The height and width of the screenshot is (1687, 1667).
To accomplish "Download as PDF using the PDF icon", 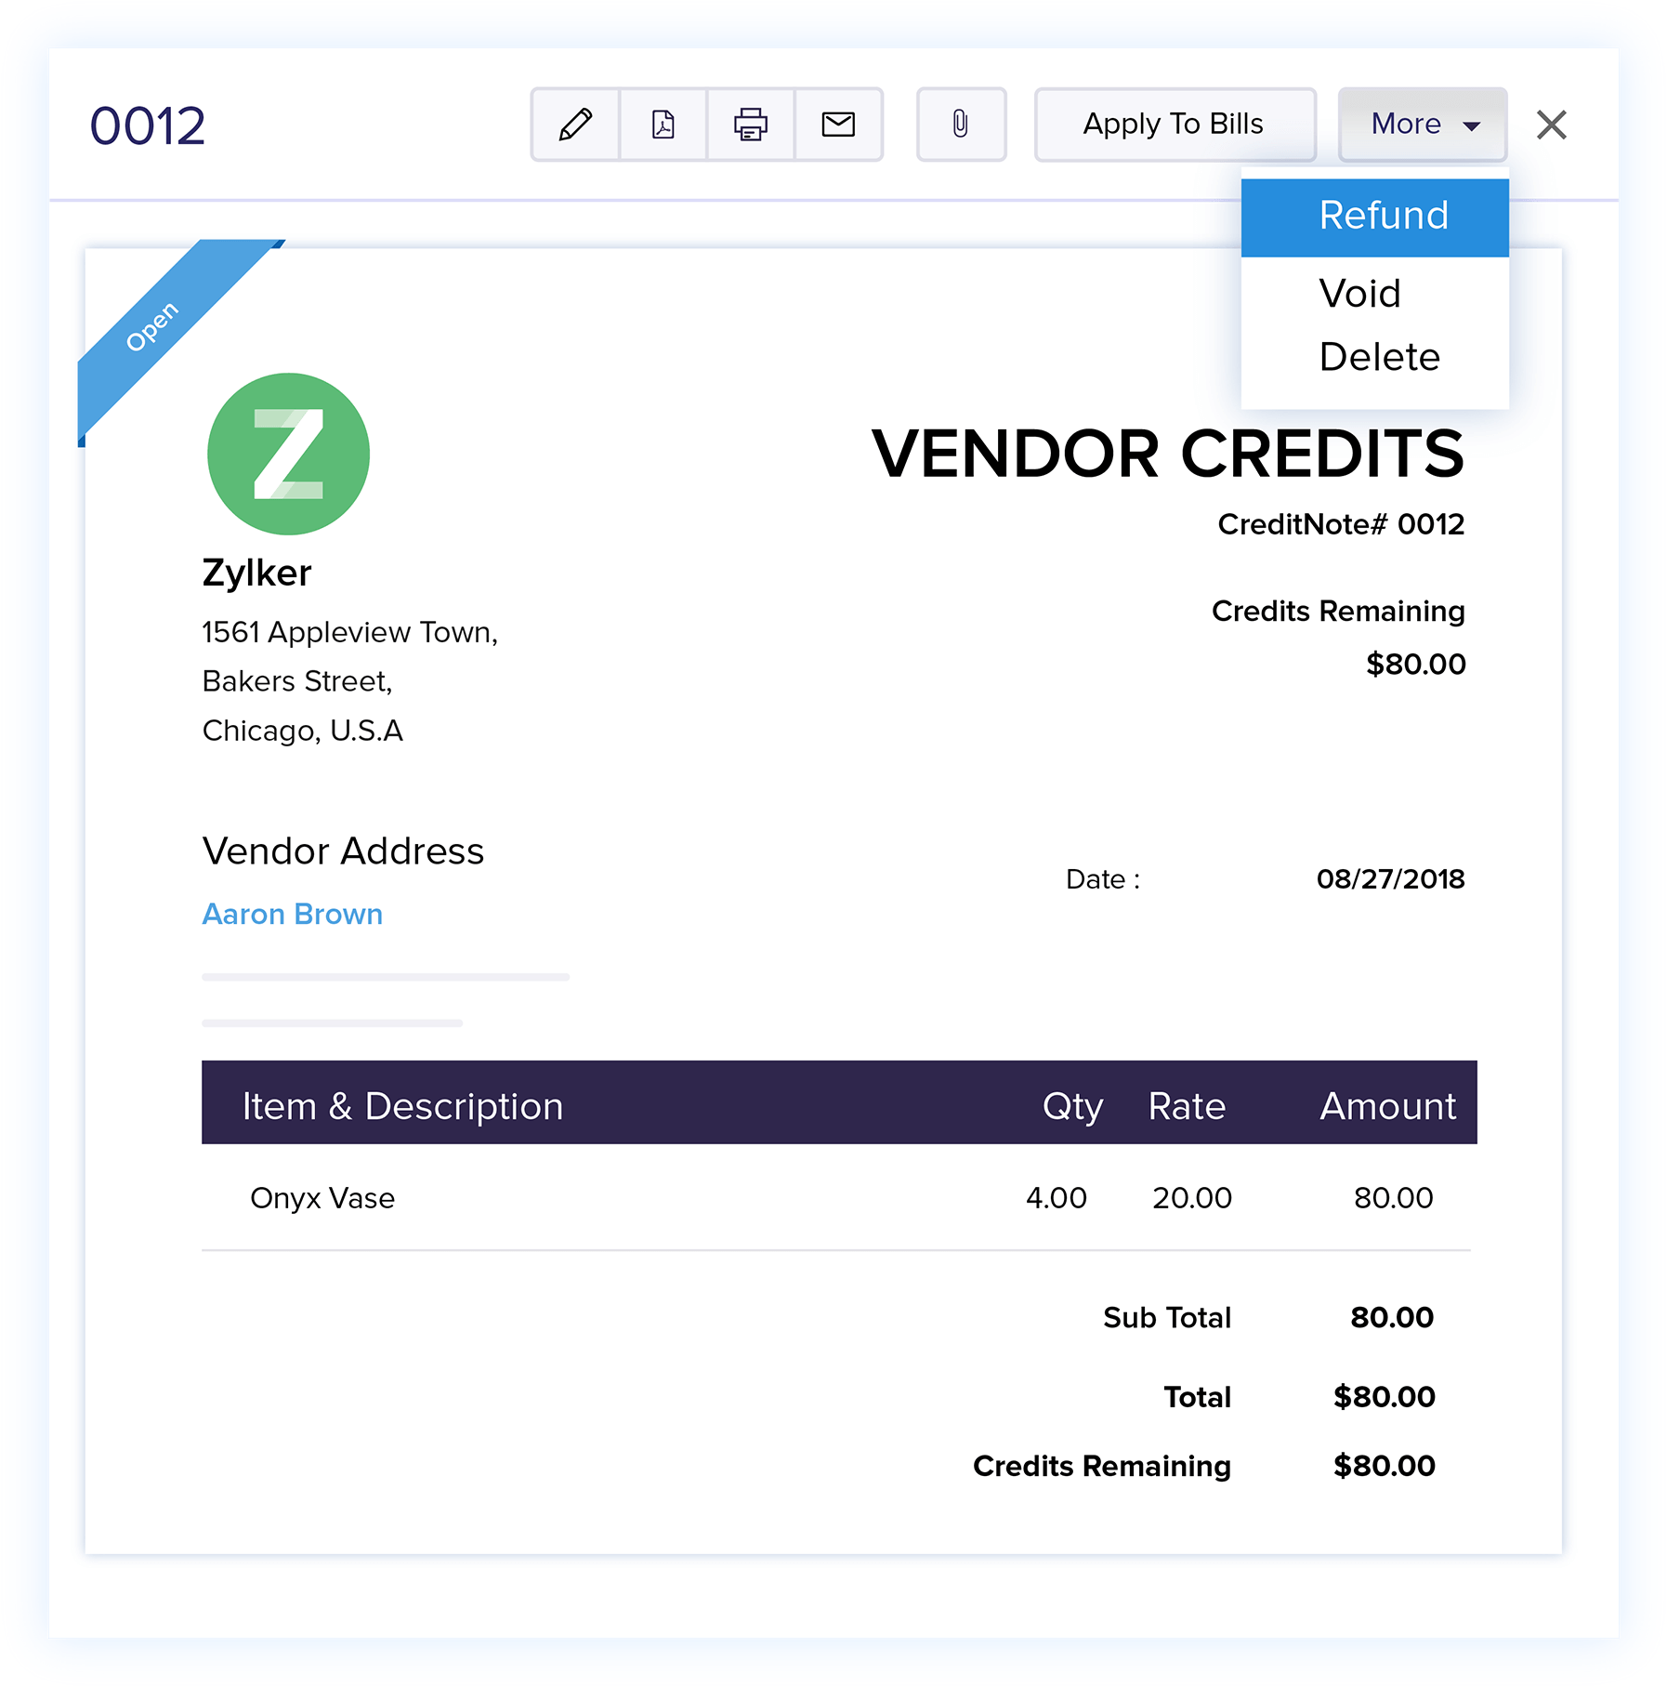I will (663, 125).
